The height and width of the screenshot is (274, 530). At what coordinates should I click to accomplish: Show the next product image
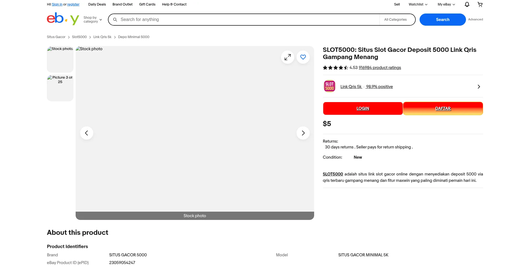pos(303,133)
